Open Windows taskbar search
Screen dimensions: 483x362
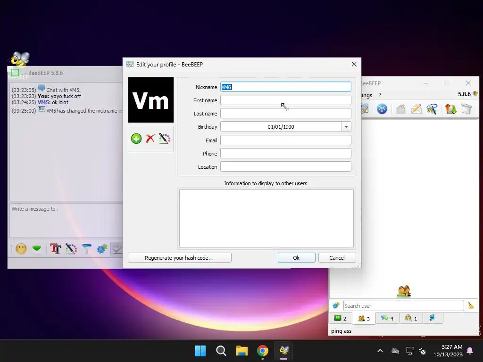221,351
